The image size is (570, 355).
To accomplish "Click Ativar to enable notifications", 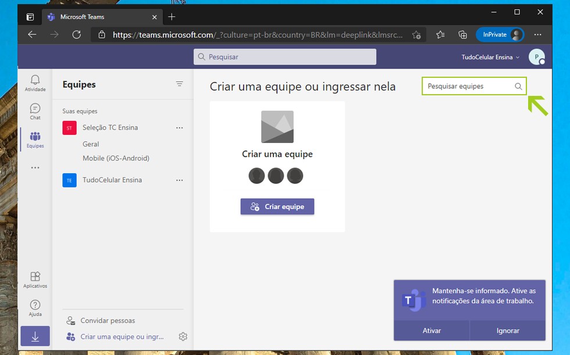I will 432,330.
